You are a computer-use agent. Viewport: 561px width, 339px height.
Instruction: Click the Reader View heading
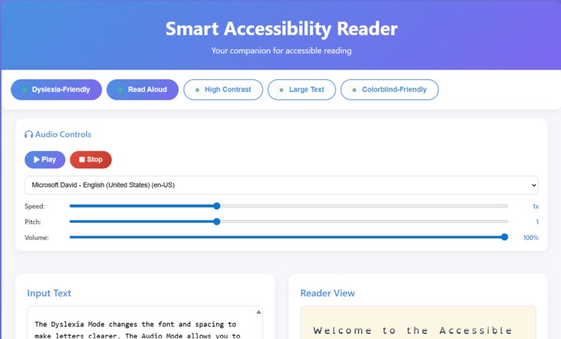(327, 293)
